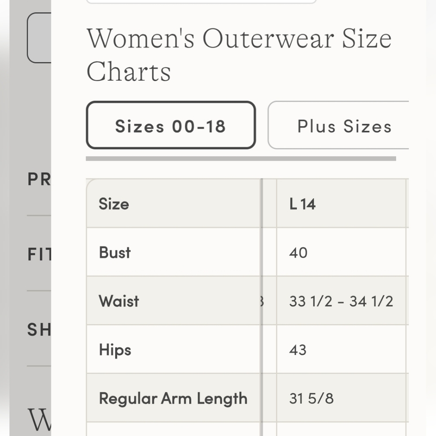
Task: Click the Regular Arm Length row label
Action: (x=173, y=398)
